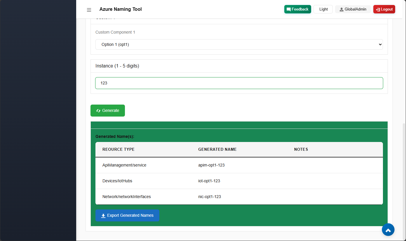Click the NOTES column header
The image size is (406, 241).
coord(301,149)
